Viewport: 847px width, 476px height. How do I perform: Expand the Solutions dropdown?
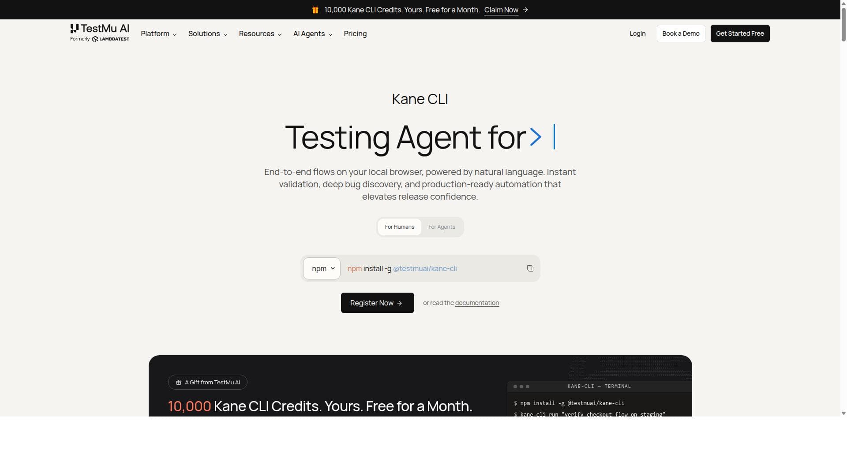[x=208, y=33]
